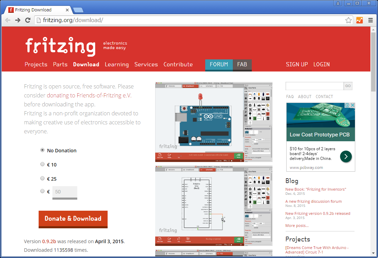Click the More posts link
378x258 pixels.
[297, 226]
